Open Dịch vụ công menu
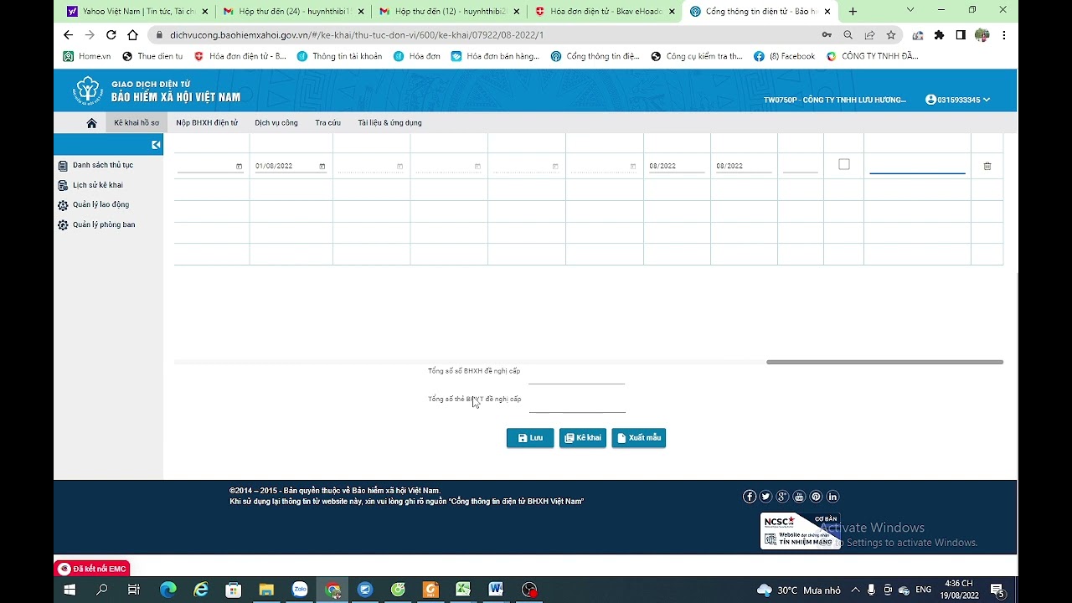The width and height of the screenshot is (1072, 603). (276, 123)
